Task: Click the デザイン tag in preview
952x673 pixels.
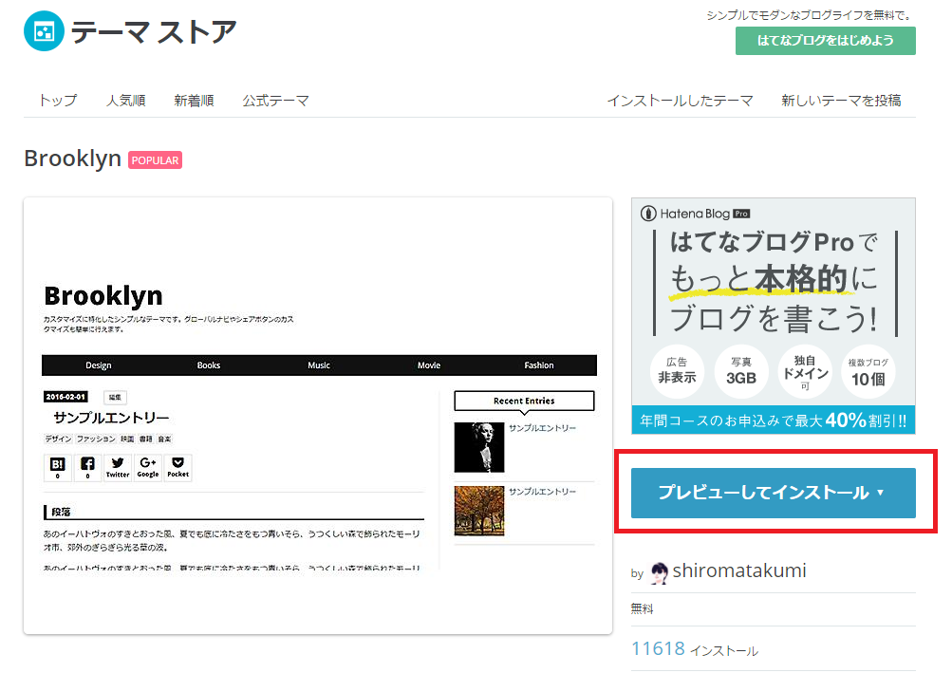Action: [x=58, y=439]
